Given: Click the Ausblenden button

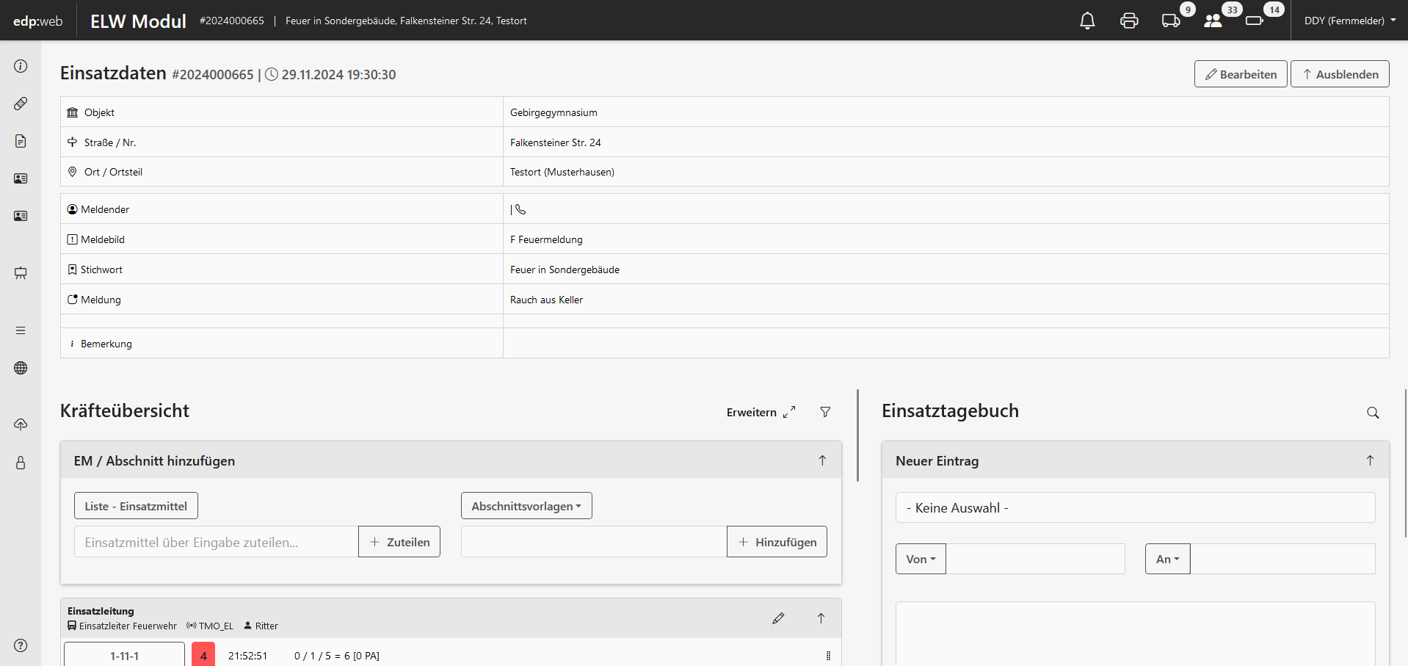Looking at the screenshot, I should pyautogui.click(x=1340, y=74).
